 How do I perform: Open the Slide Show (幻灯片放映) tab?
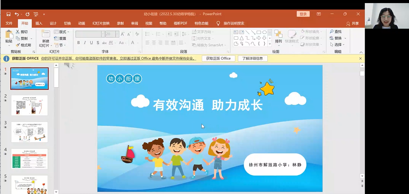(x=101, y=23)
